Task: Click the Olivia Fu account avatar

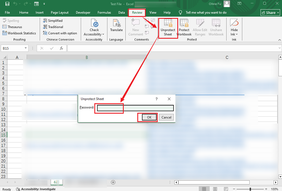Action: pos(227,4)
